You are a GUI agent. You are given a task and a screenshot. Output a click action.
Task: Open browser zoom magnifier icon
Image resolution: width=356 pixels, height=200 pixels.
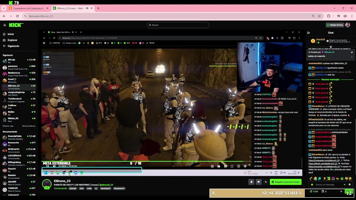[313, 16]
